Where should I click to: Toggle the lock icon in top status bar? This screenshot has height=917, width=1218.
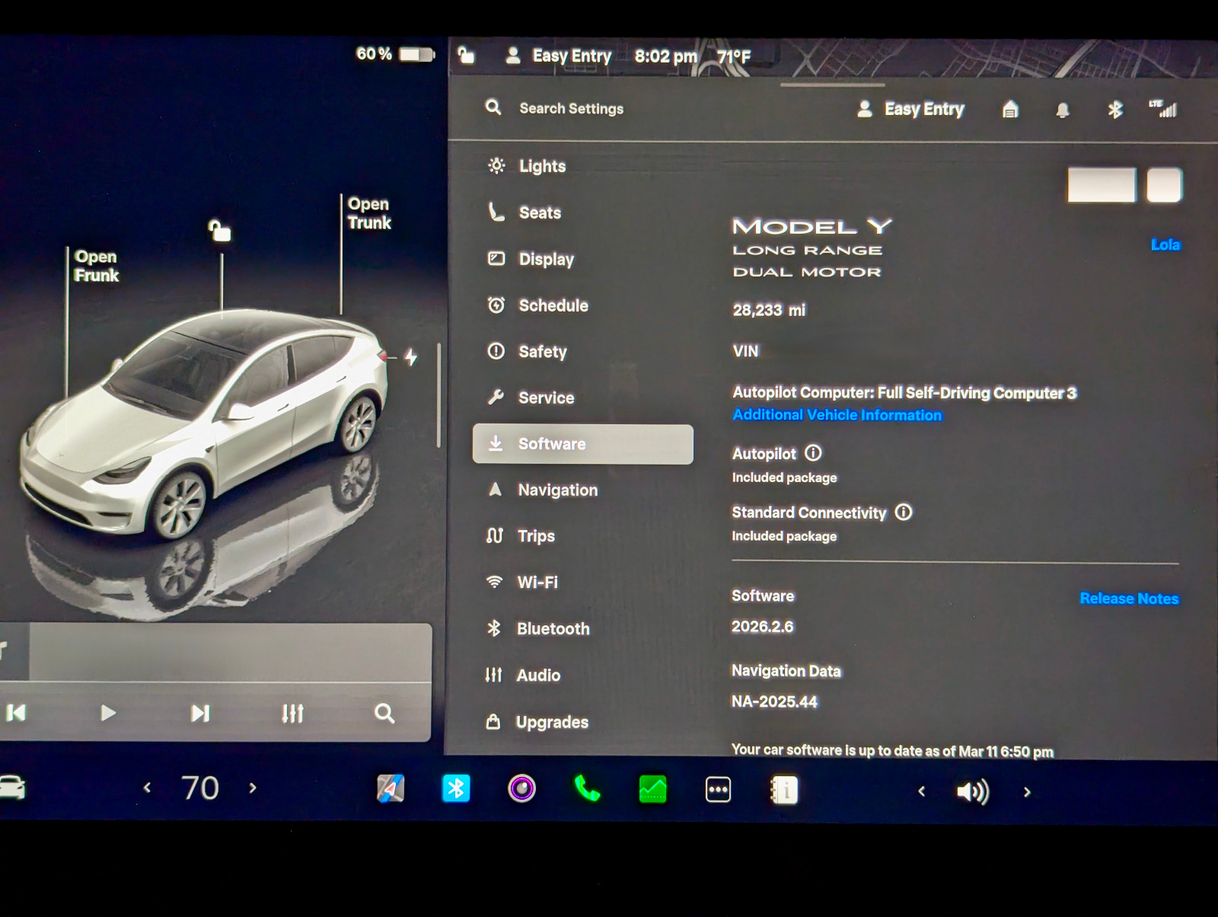pyautogui.click(x=466, y=55)
